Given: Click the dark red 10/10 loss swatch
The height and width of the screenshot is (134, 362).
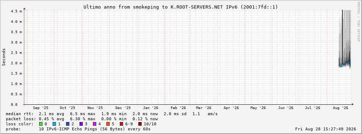Looking at the screenshot, I should tap(140, 124).
